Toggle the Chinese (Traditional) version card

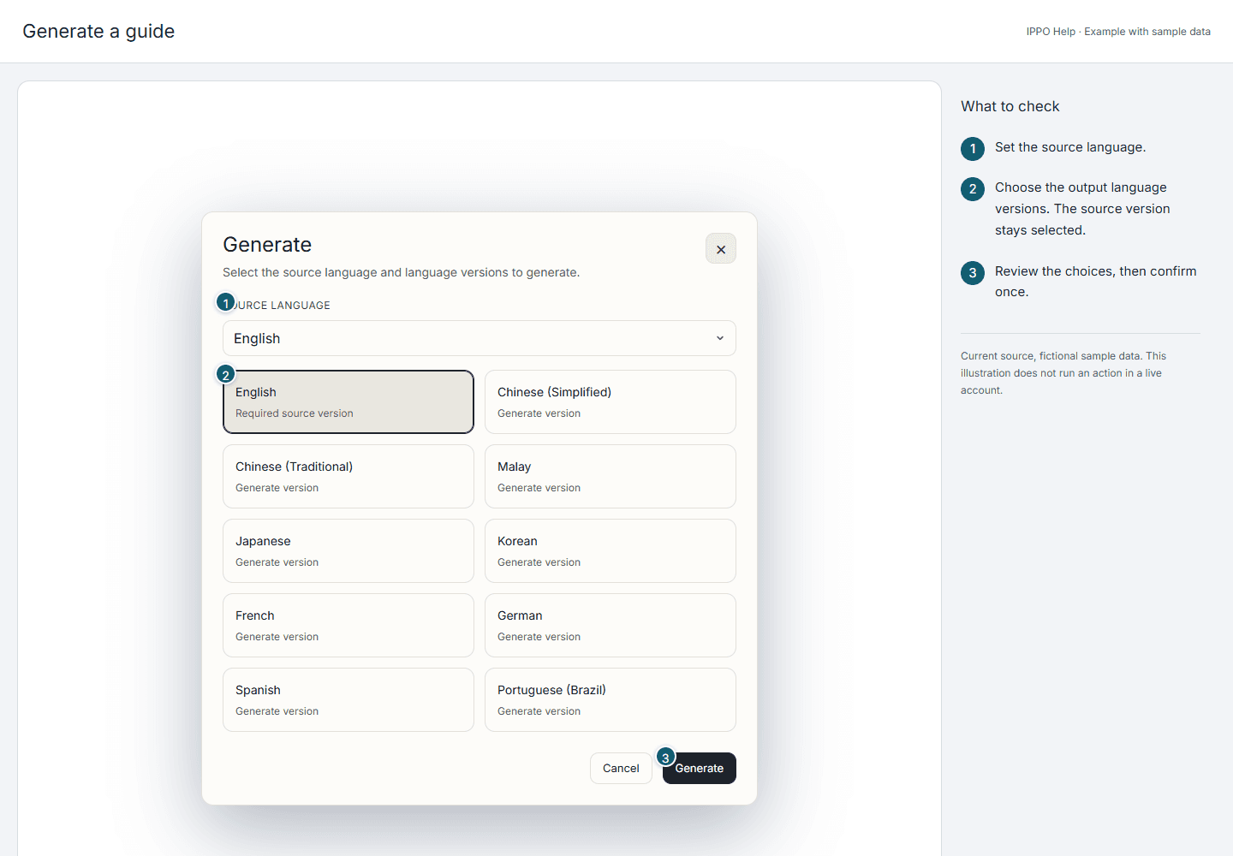click(348, 477)
